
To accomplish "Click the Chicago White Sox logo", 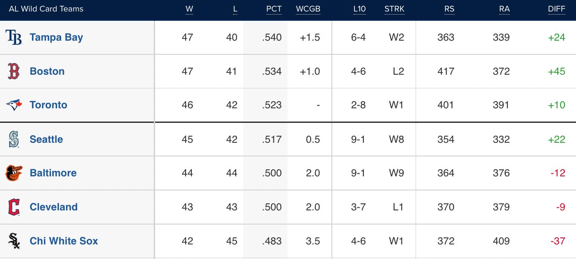I will point(14,241).
